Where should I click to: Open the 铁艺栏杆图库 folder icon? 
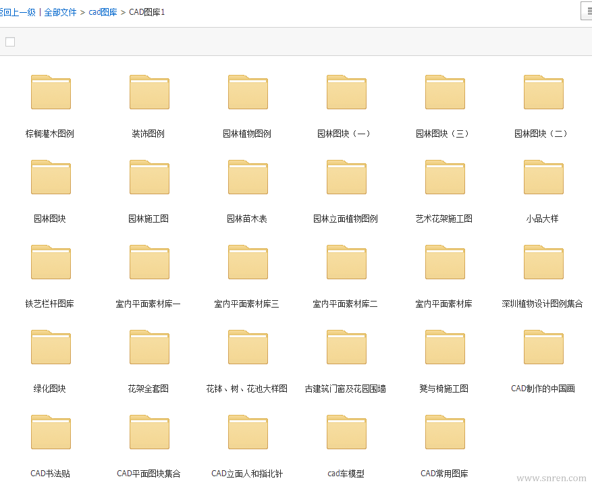(x=51, y=262)
